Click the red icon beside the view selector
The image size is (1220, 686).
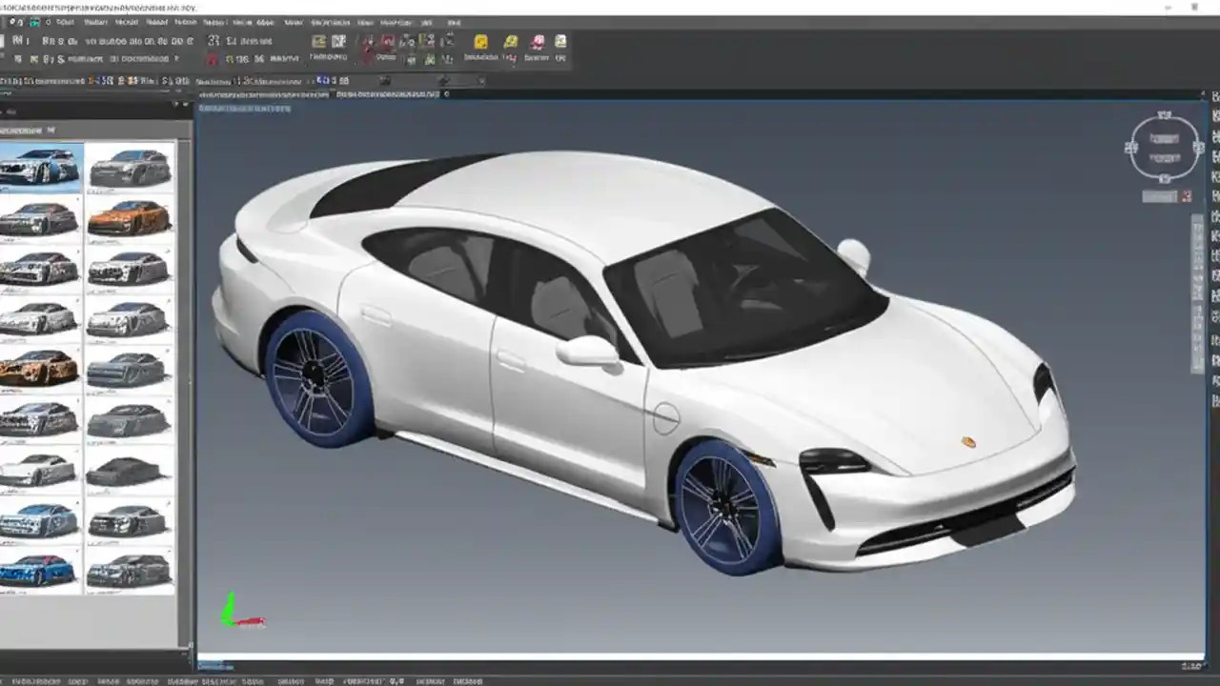(x=1186, y=196)
